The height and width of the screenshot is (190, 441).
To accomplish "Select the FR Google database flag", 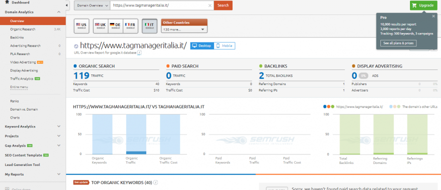I will click(x=130, y=26).
